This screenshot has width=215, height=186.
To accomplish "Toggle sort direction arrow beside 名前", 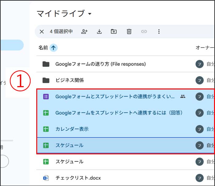I will coord(53,48).
